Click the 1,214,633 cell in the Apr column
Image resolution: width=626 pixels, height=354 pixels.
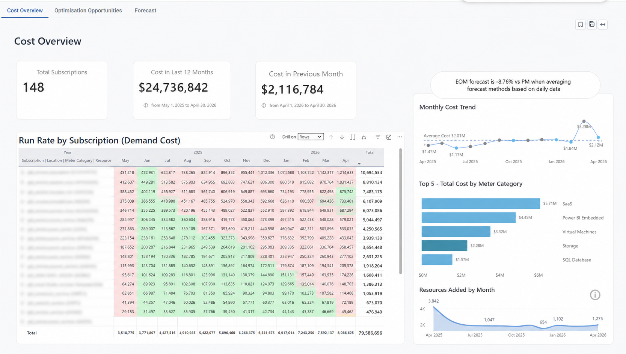(x=345, y=173)
